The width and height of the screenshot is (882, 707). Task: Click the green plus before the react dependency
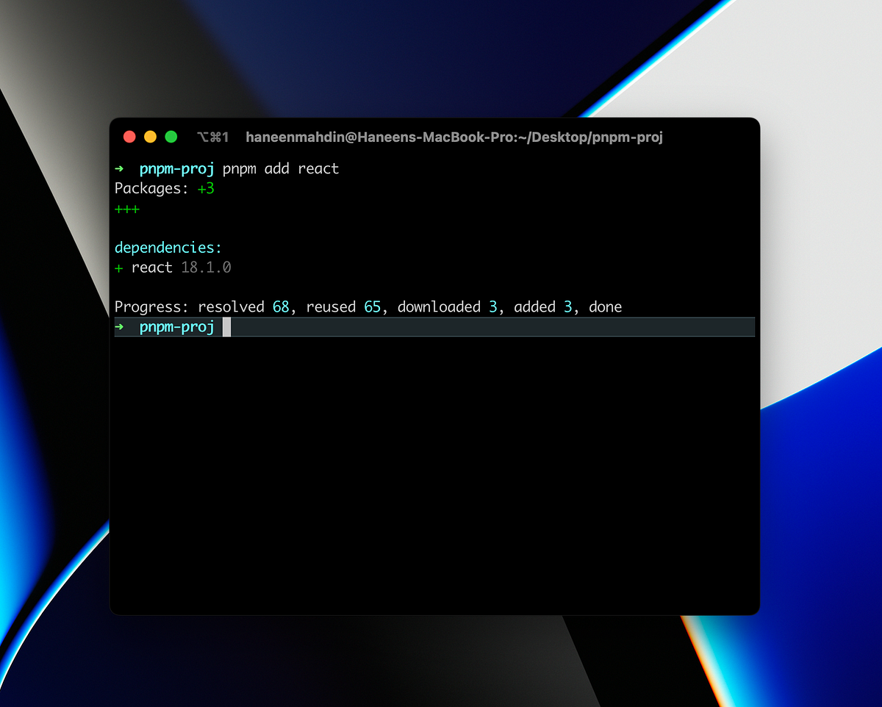click(118, 268)
